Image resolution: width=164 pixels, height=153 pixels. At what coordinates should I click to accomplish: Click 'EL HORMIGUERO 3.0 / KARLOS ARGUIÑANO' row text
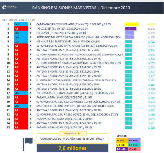(79, 63)
